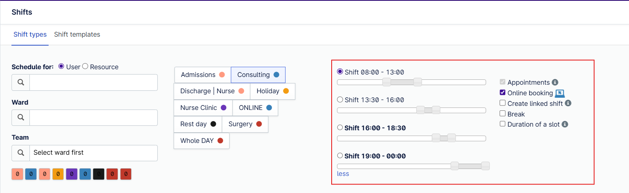Click the right handle of the 19:00 - 00:00 slider

pos(485,166)
